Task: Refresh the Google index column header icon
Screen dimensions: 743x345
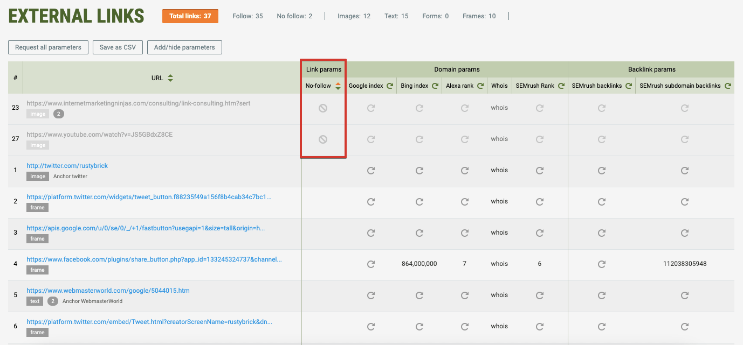Action: point(389,86)
